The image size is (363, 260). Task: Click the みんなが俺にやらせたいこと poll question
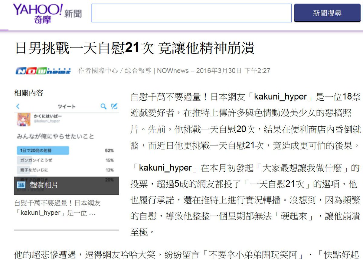click(55, 137)
